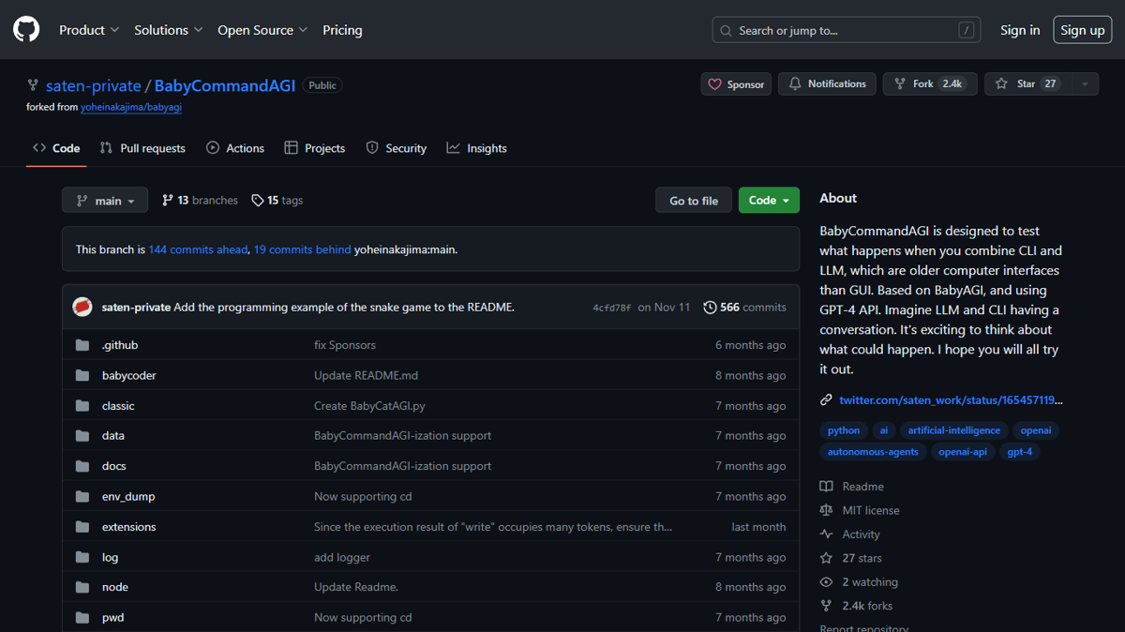Click the Sign up button
Screen dimensions: 1125x632
point(1083,30)
